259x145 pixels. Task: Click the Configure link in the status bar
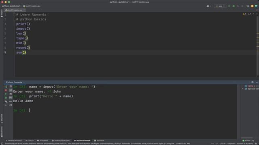[x=170, y=144]
